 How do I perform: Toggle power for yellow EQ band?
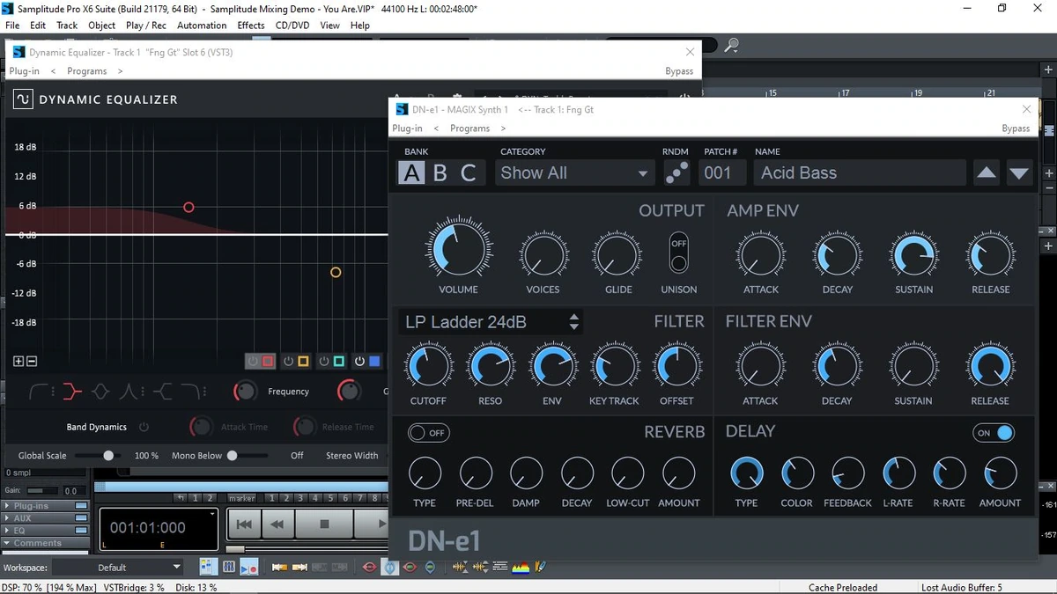click(x=289, y=362)
